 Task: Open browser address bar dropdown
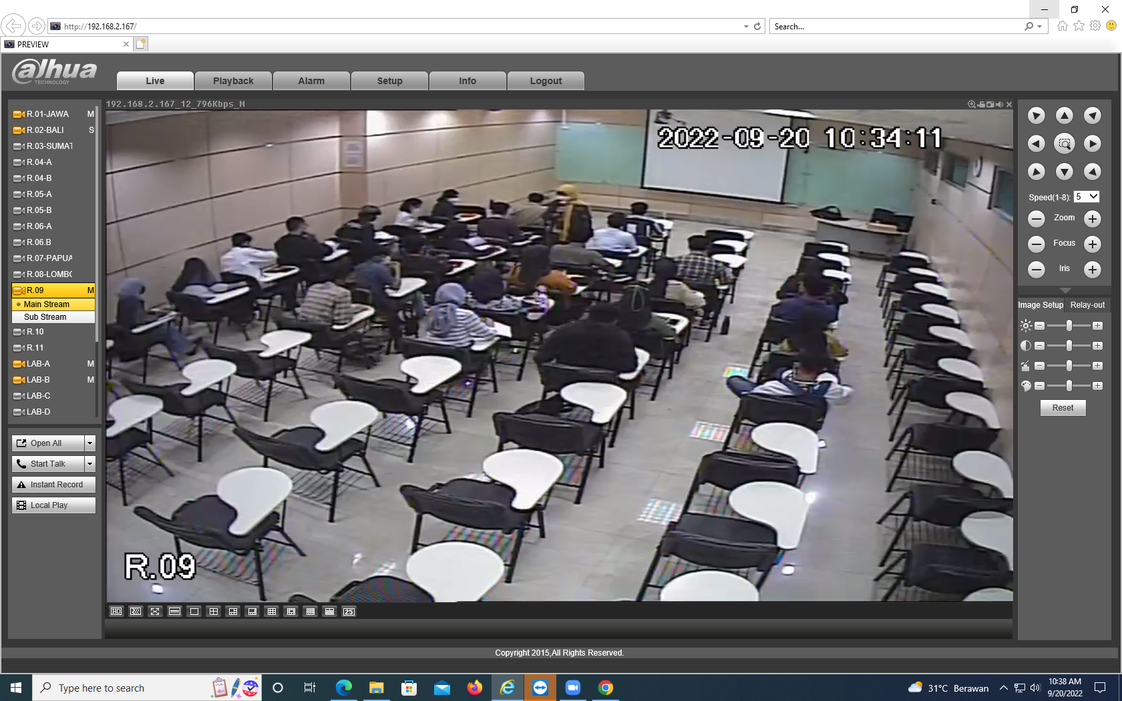pyautogui.click(x=746, y=27)
